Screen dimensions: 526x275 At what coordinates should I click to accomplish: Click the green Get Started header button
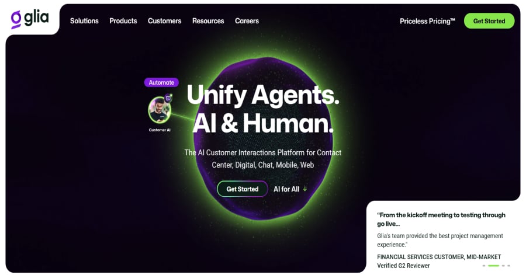tap(489, 21)
